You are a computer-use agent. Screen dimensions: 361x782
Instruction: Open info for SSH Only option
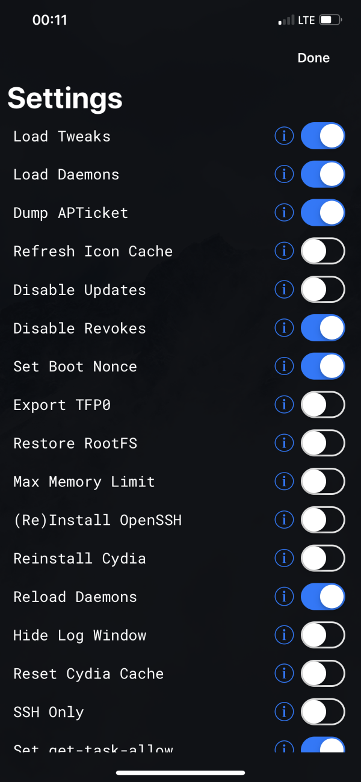pyautogui.click(x=284, y=712)
